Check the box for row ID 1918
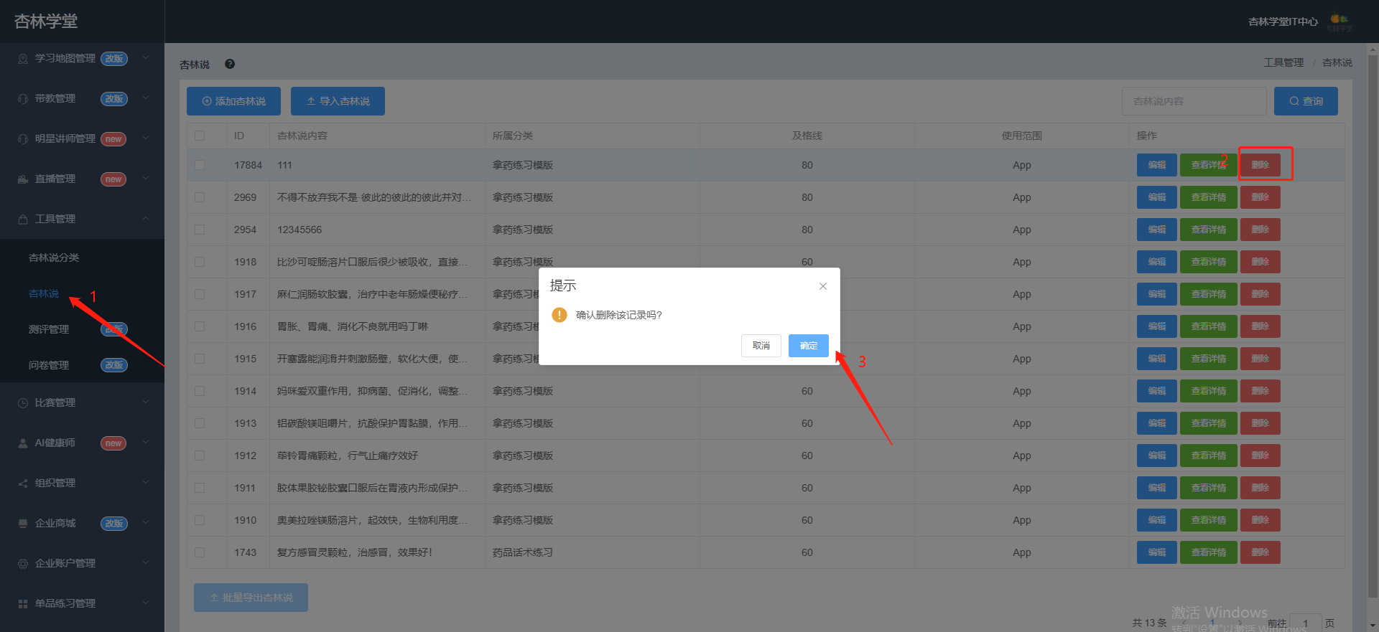 pos(200,262)
